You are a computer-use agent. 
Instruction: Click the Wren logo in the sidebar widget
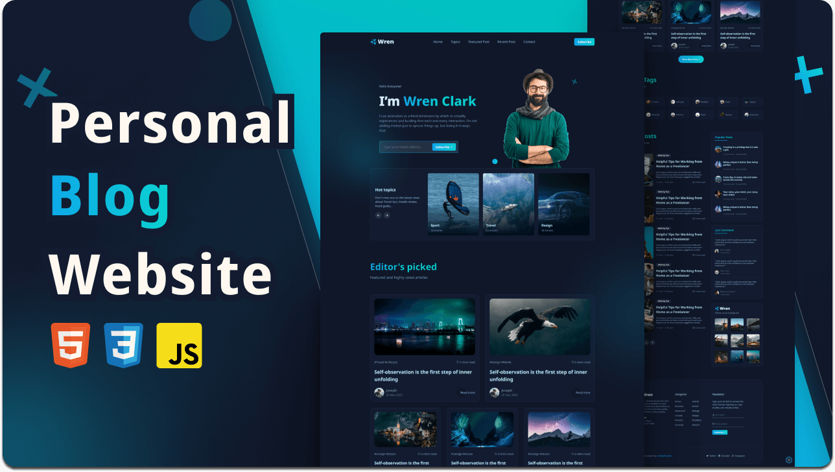[x=722, y=309]
